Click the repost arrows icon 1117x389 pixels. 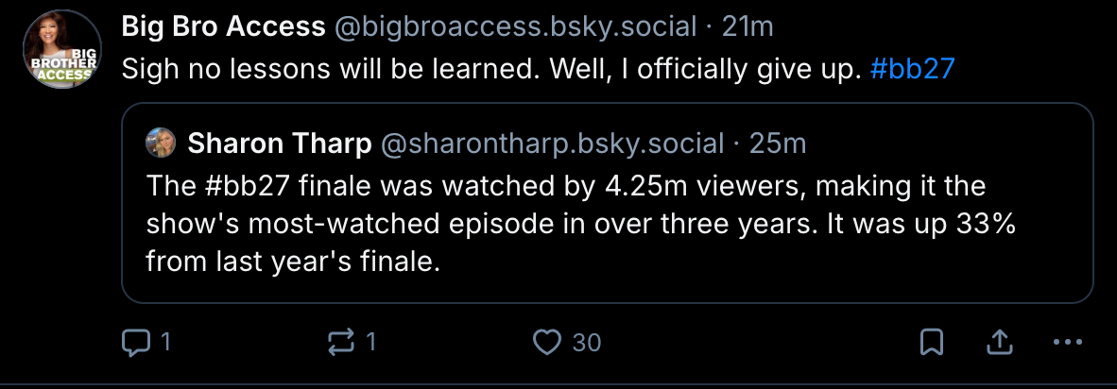[x=340, y=342]
